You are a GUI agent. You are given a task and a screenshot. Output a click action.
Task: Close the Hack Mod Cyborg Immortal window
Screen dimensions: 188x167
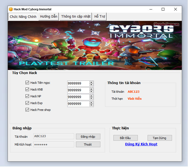(176, 9)
